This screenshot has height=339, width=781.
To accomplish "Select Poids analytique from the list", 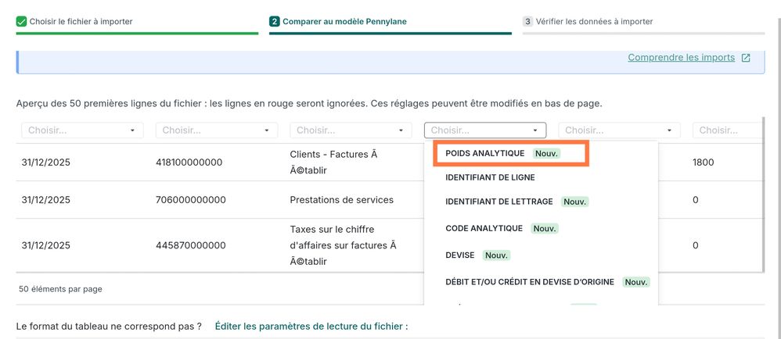I will click(x=485, y=153).
